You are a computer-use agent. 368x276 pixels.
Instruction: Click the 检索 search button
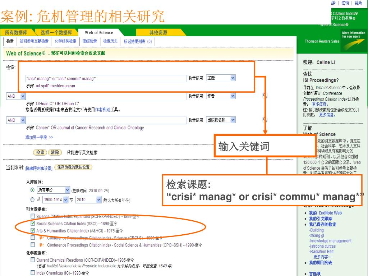tap(40, 152)
